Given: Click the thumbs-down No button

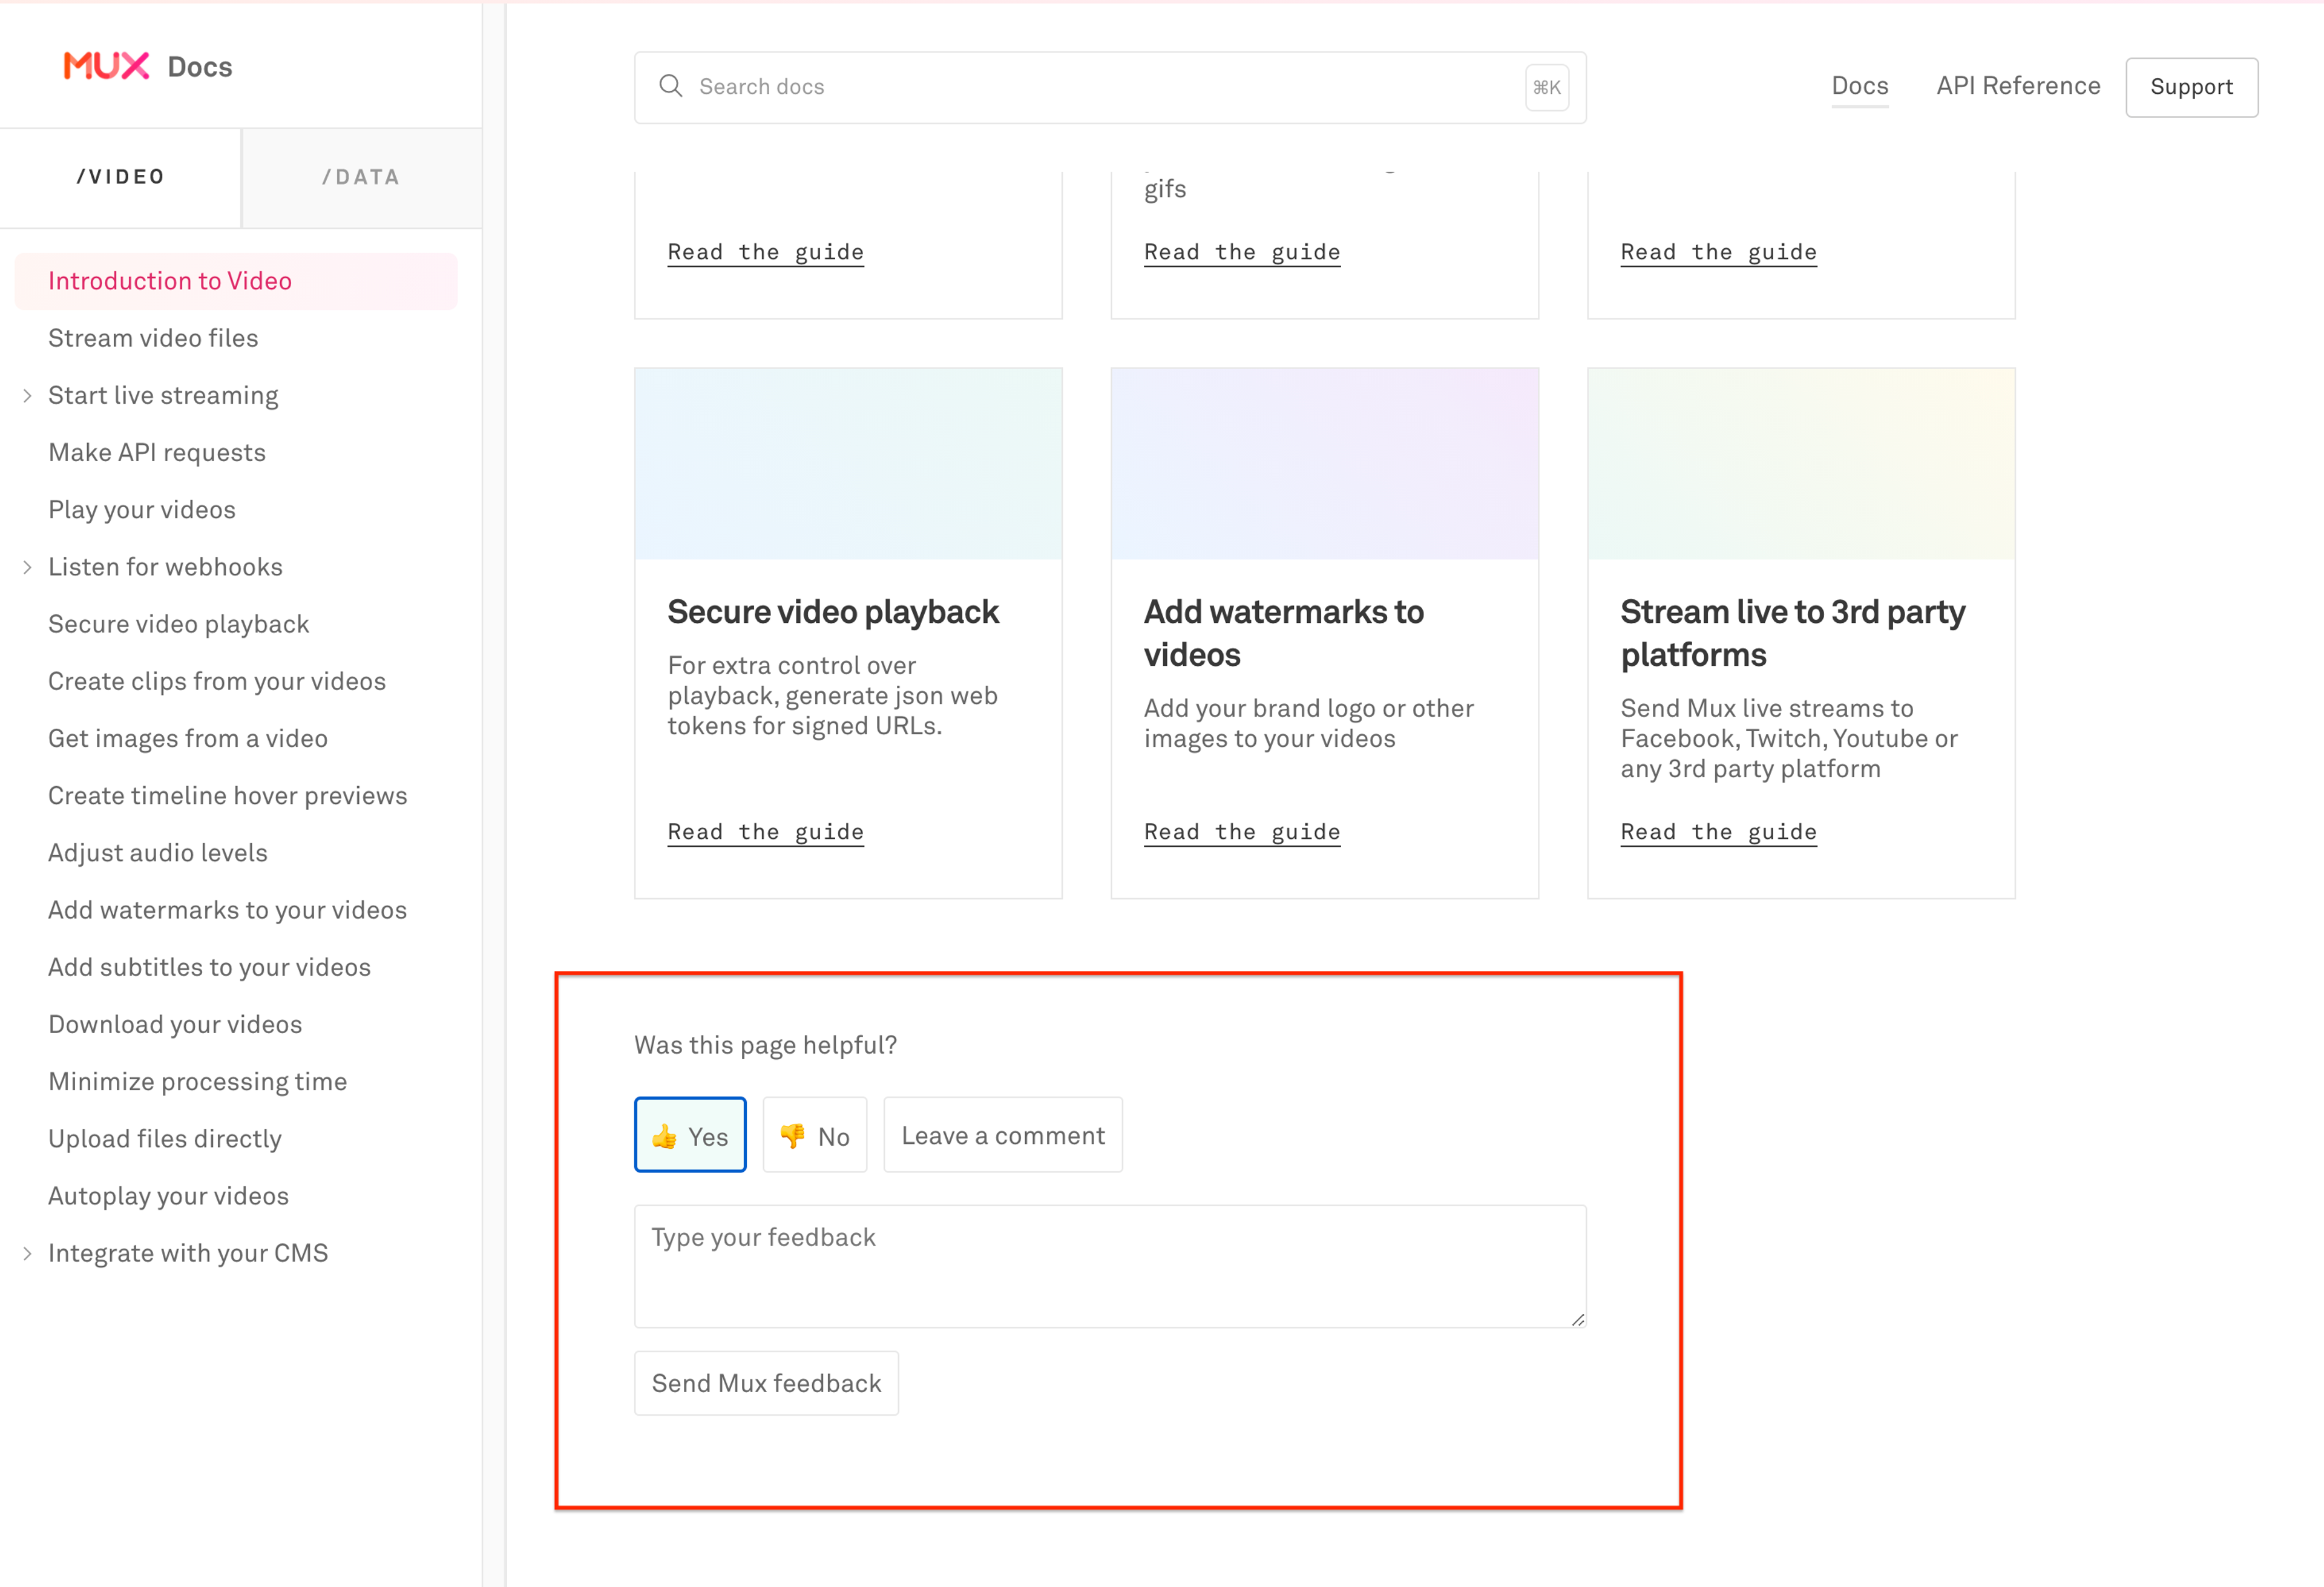Looking at the screenshot, I should pos(814,1135).
